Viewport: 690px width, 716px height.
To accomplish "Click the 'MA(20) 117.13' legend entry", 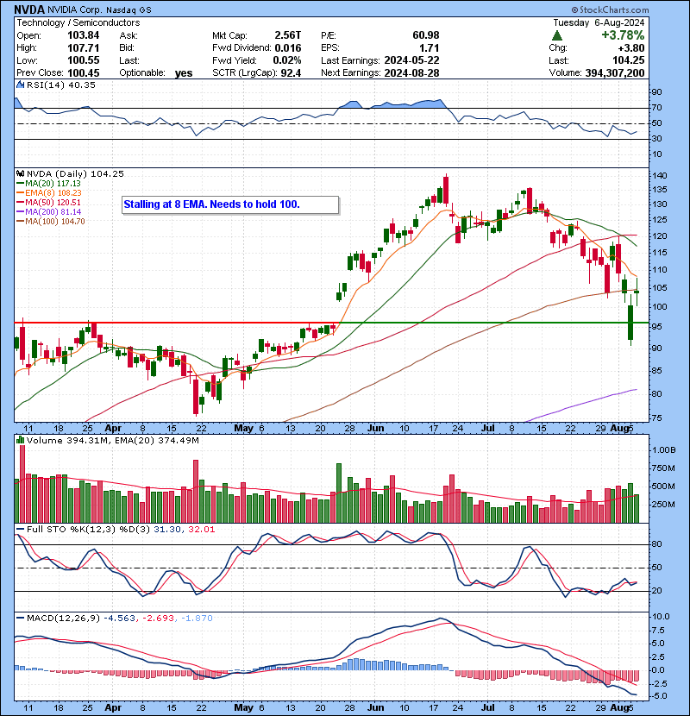I will [53, 184].
